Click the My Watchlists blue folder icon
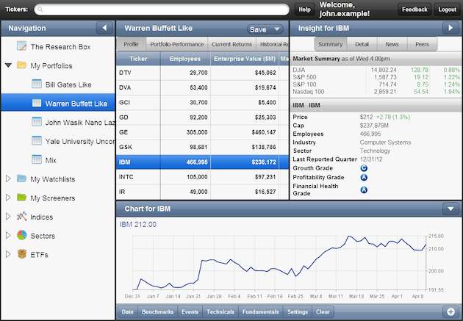 21,178
